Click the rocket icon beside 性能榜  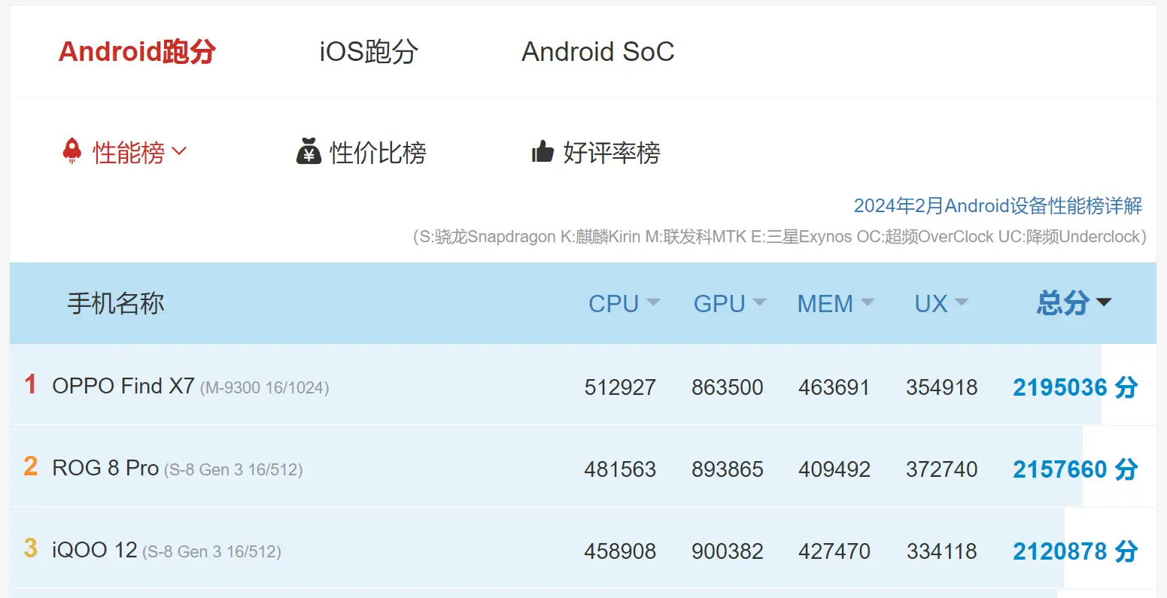point(73,150)
